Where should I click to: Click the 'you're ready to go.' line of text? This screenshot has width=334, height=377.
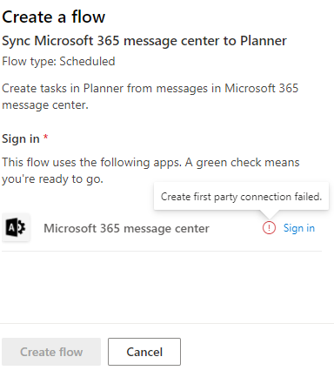[52, 179]
